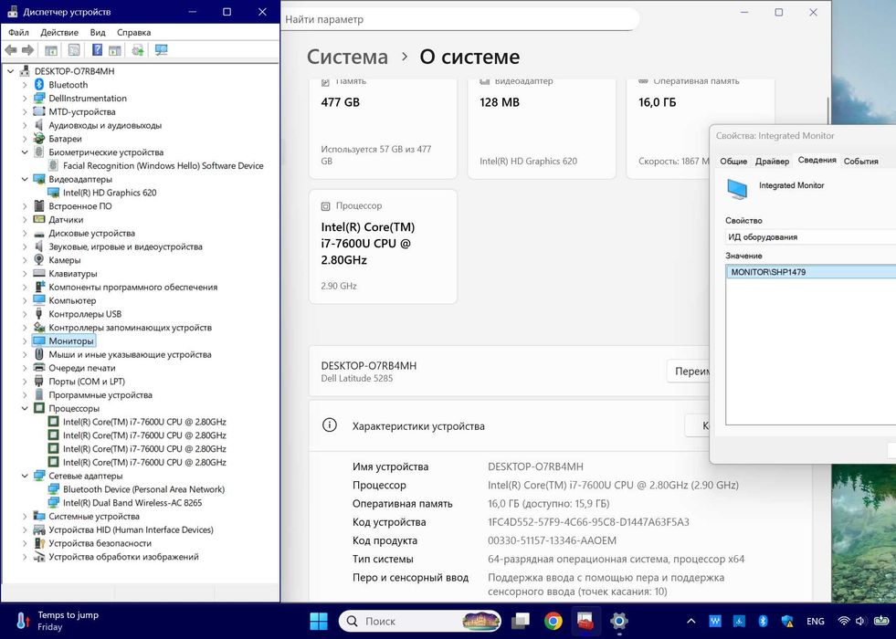Viewport: 896px width, 639px height.
Task: Click the Bluetooth category icon in the device tree
Action: [x=39, y=85]
